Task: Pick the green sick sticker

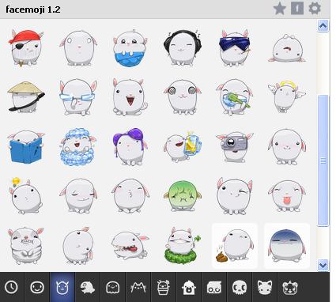Action: (183, 195)
